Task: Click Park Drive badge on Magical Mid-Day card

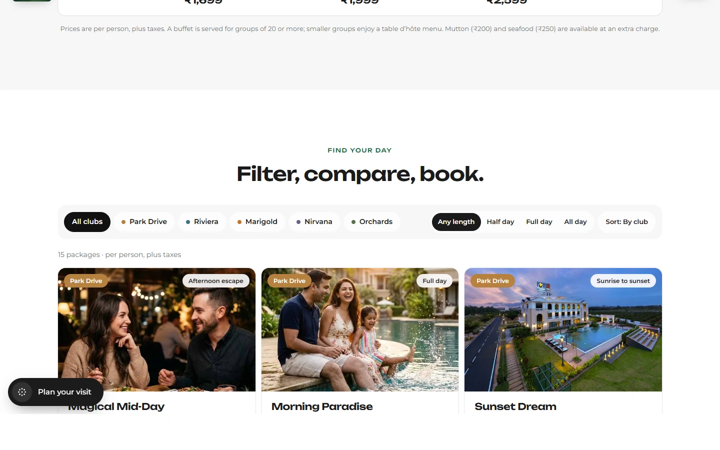Action: [x=86, y=281]
